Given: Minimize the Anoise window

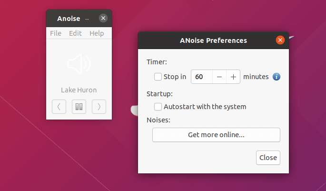Looking at the screenshot, I should click(87, 19).
